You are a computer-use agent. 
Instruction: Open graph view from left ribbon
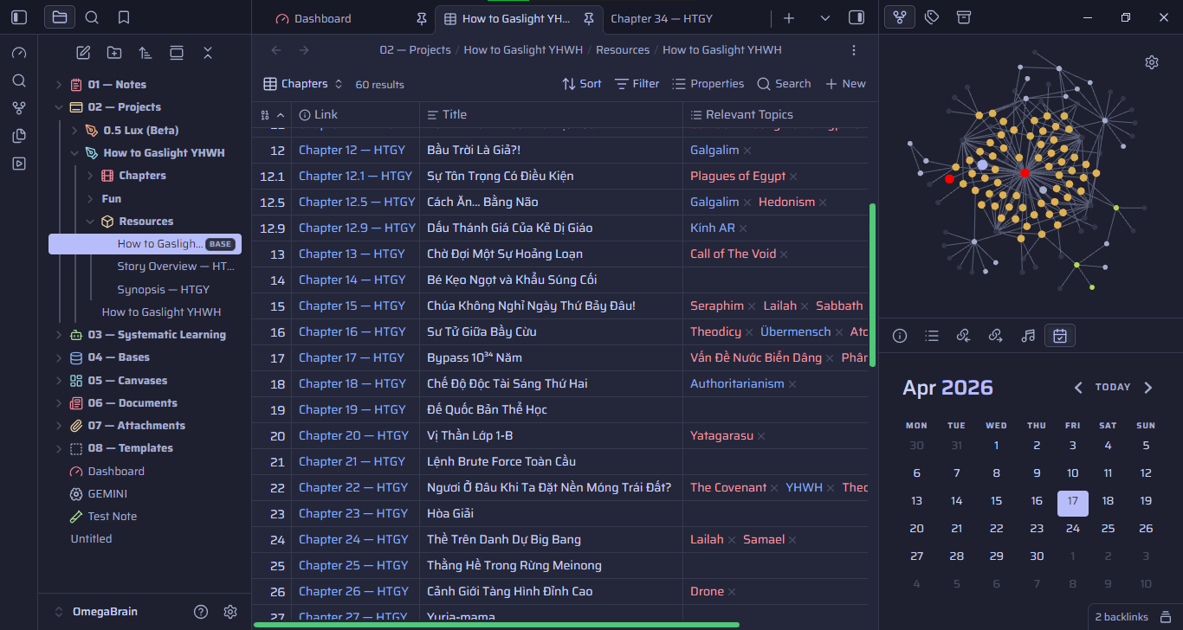(x=19, y=108)
